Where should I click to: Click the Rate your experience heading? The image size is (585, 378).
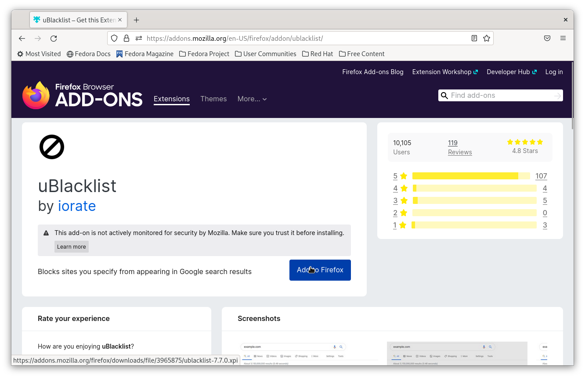click(74, 319)
